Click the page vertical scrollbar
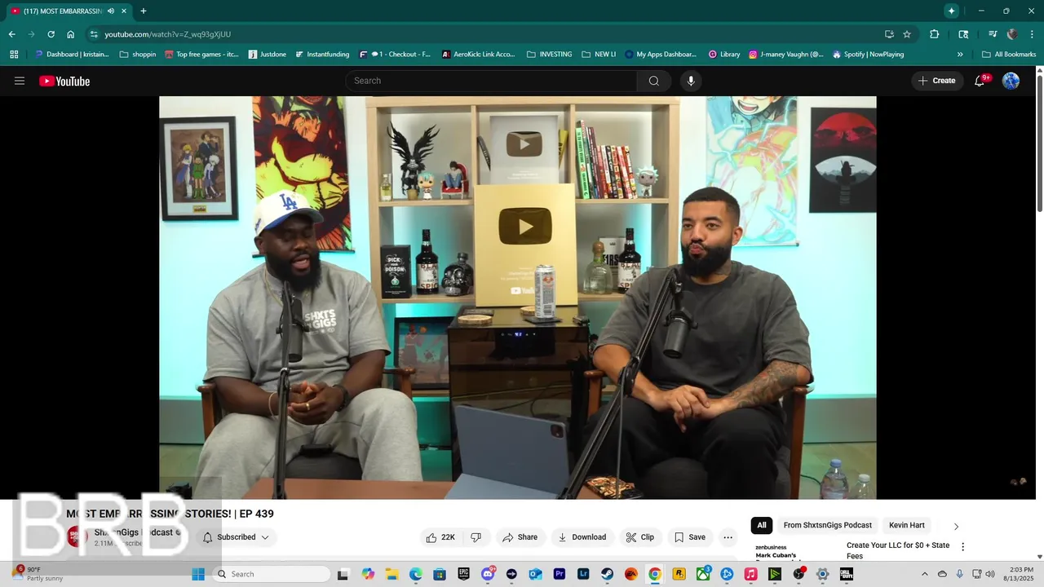 click(x=1039, y=143)
